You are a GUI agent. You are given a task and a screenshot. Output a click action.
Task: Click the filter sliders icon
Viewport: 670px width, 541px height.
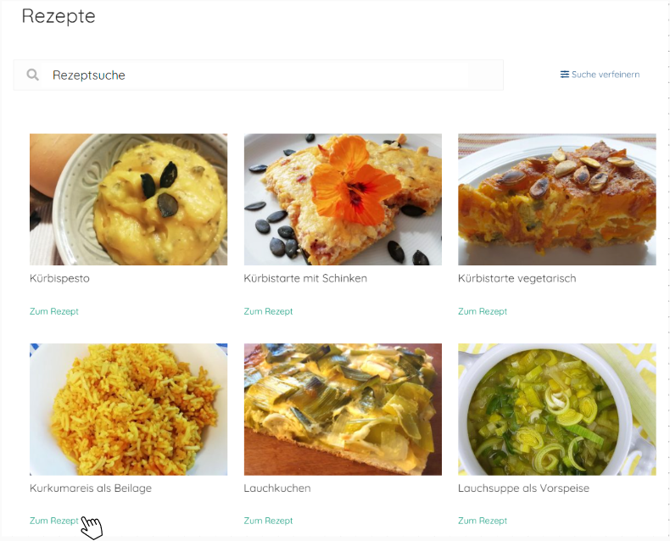(565, 75)
